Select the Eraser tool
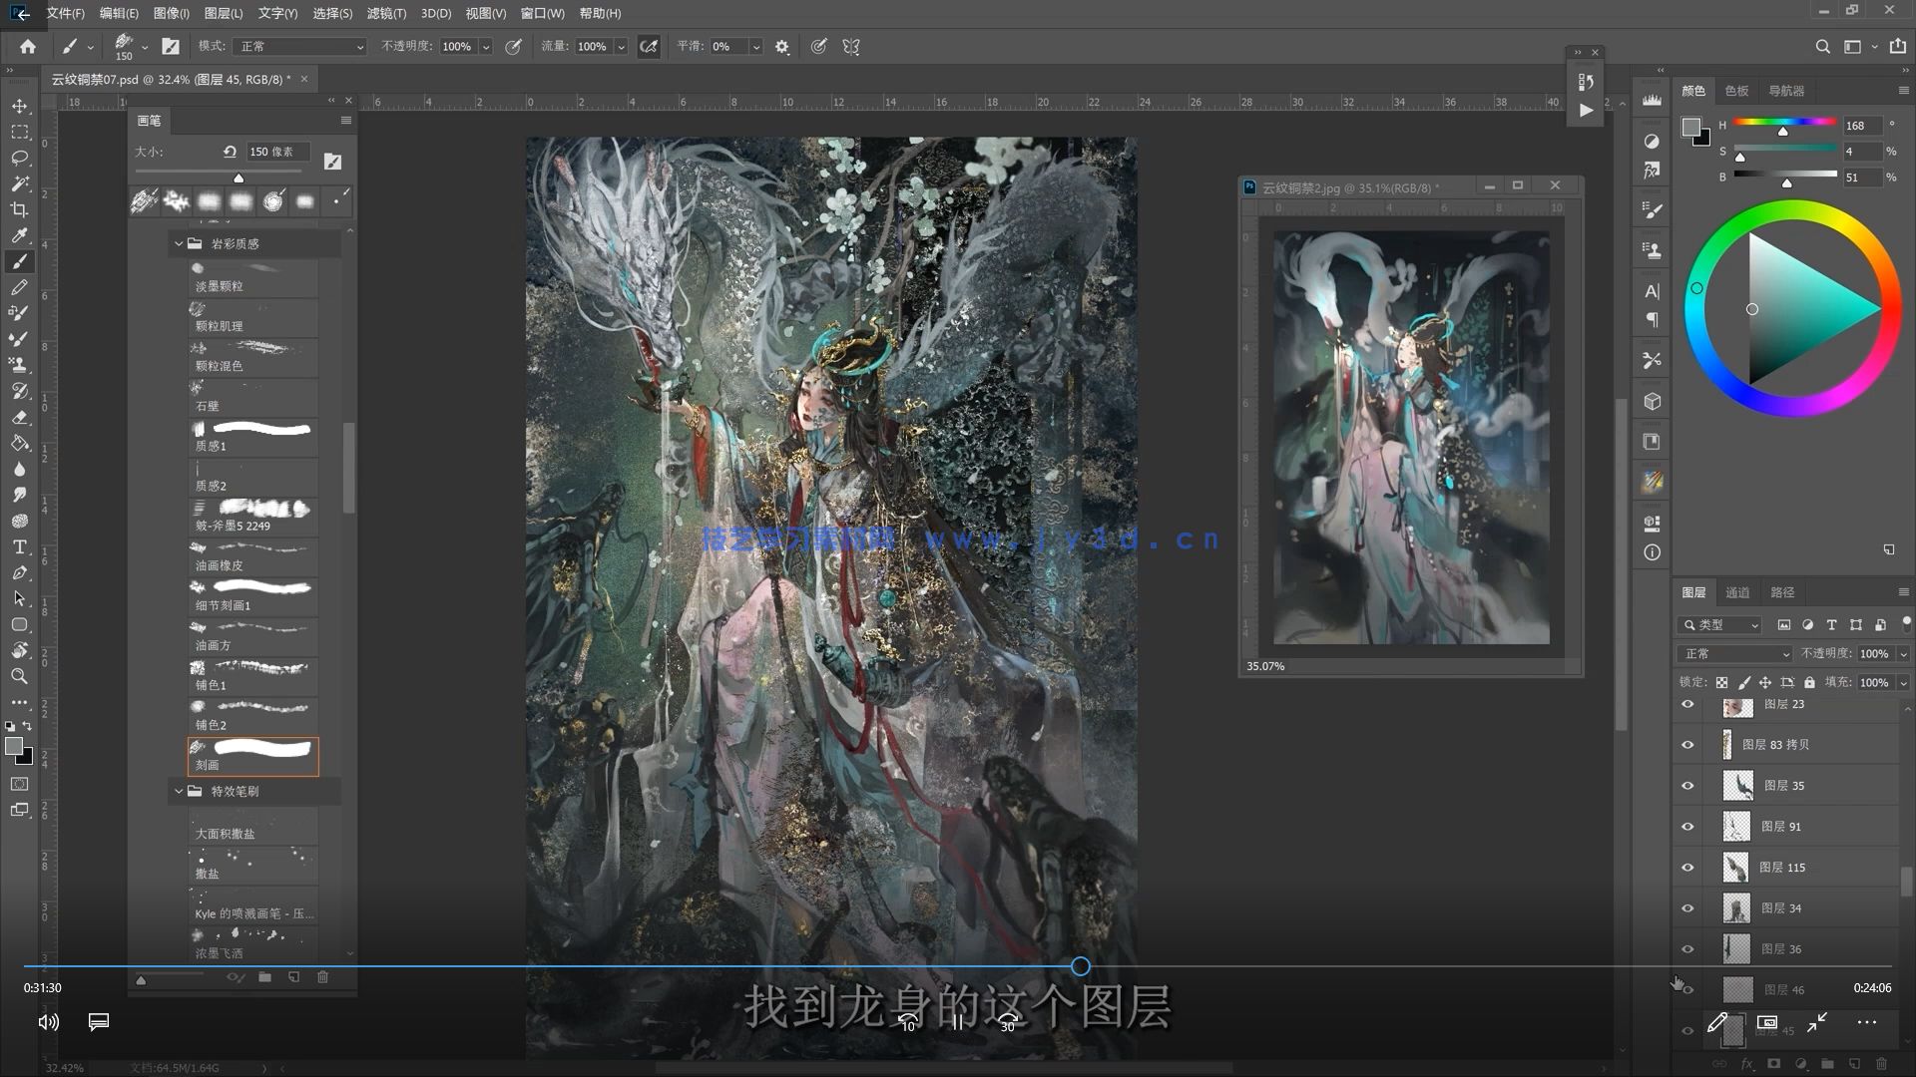Screen dimensions: 1916x1077 click(x=19, y=417)
